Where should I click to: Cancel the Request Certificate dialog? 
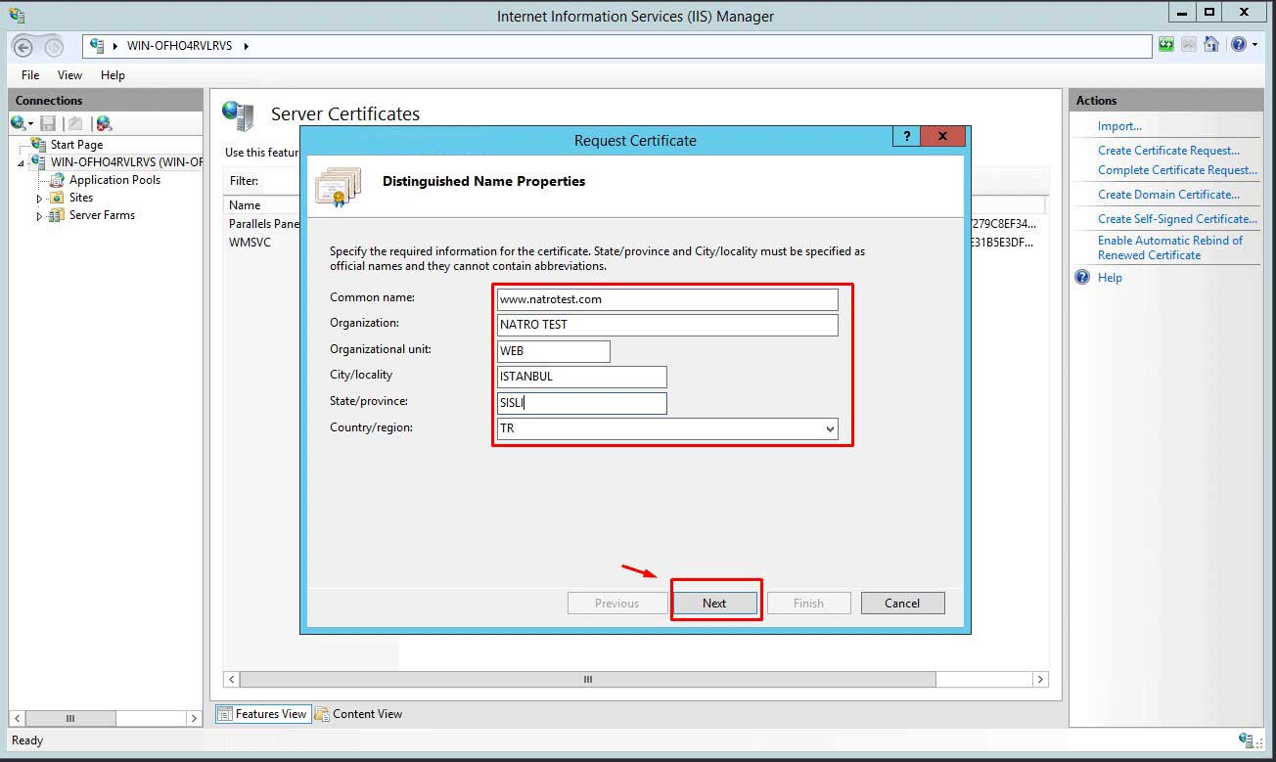902,604
